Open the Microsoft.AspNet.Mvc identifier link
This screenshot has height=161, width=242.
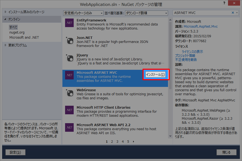coord(201,27)
